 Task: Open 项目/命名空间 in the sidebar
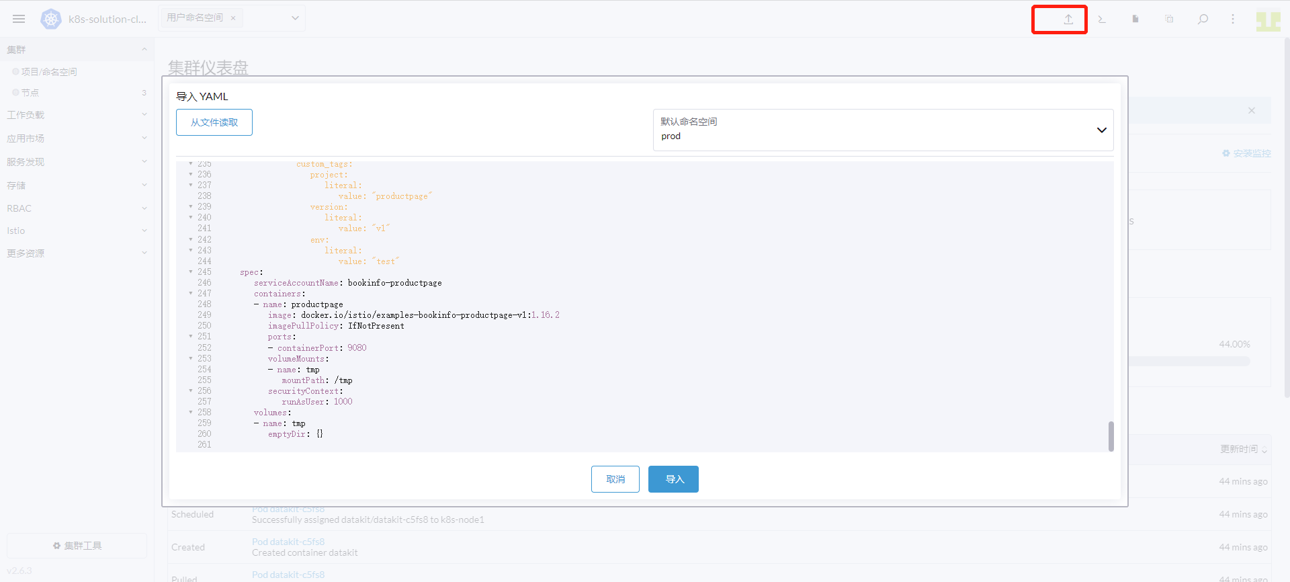(x=49, y=72)
